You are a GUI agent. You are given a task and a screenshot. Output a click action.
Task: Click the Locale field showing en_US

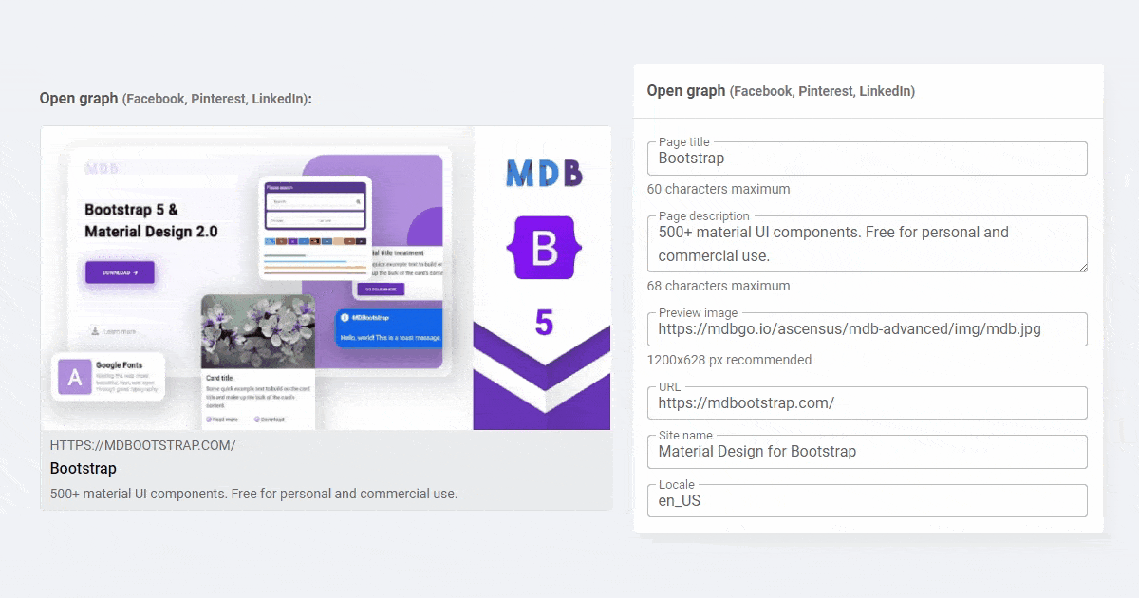pos(867,501)
